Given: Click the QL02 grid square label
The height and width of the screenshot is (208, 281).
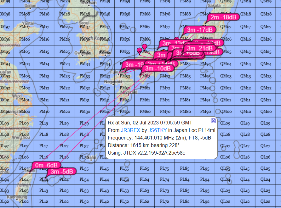Looking at the screenshot, I should (225, 201).
